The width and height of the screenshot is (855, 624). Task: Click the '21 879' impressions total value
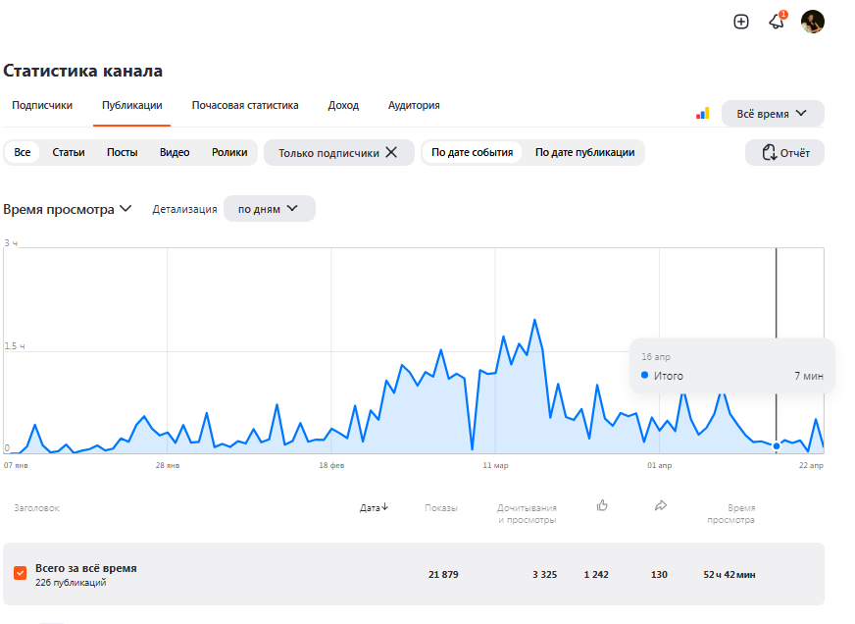coord(443,574)
